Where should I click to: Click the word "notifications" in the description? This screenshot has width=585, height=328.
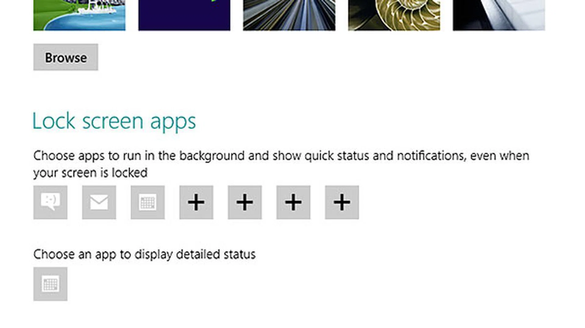click(x=431, y=156)
